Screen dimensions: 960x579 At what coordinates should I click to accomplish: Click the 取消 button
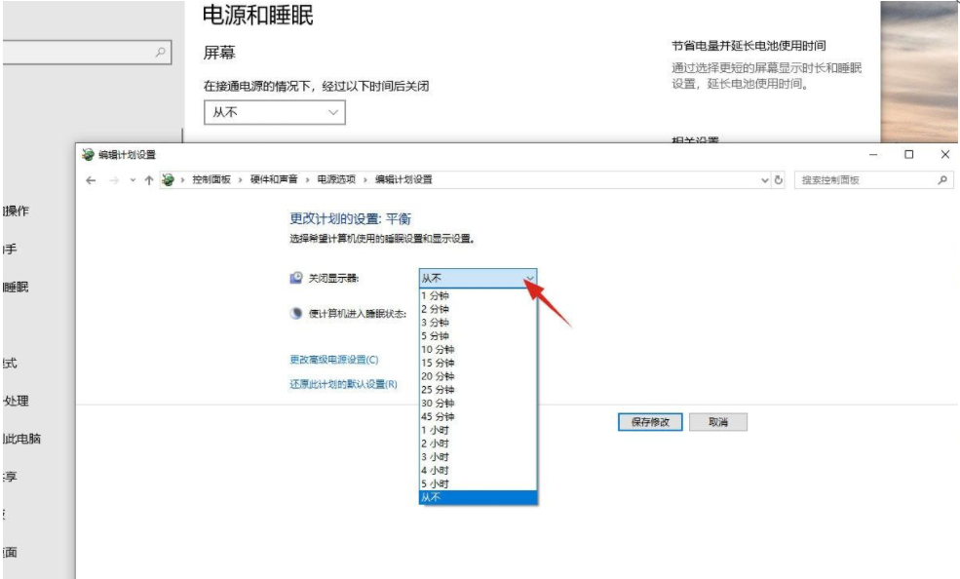pyautogui.click(x=718, y=421)
